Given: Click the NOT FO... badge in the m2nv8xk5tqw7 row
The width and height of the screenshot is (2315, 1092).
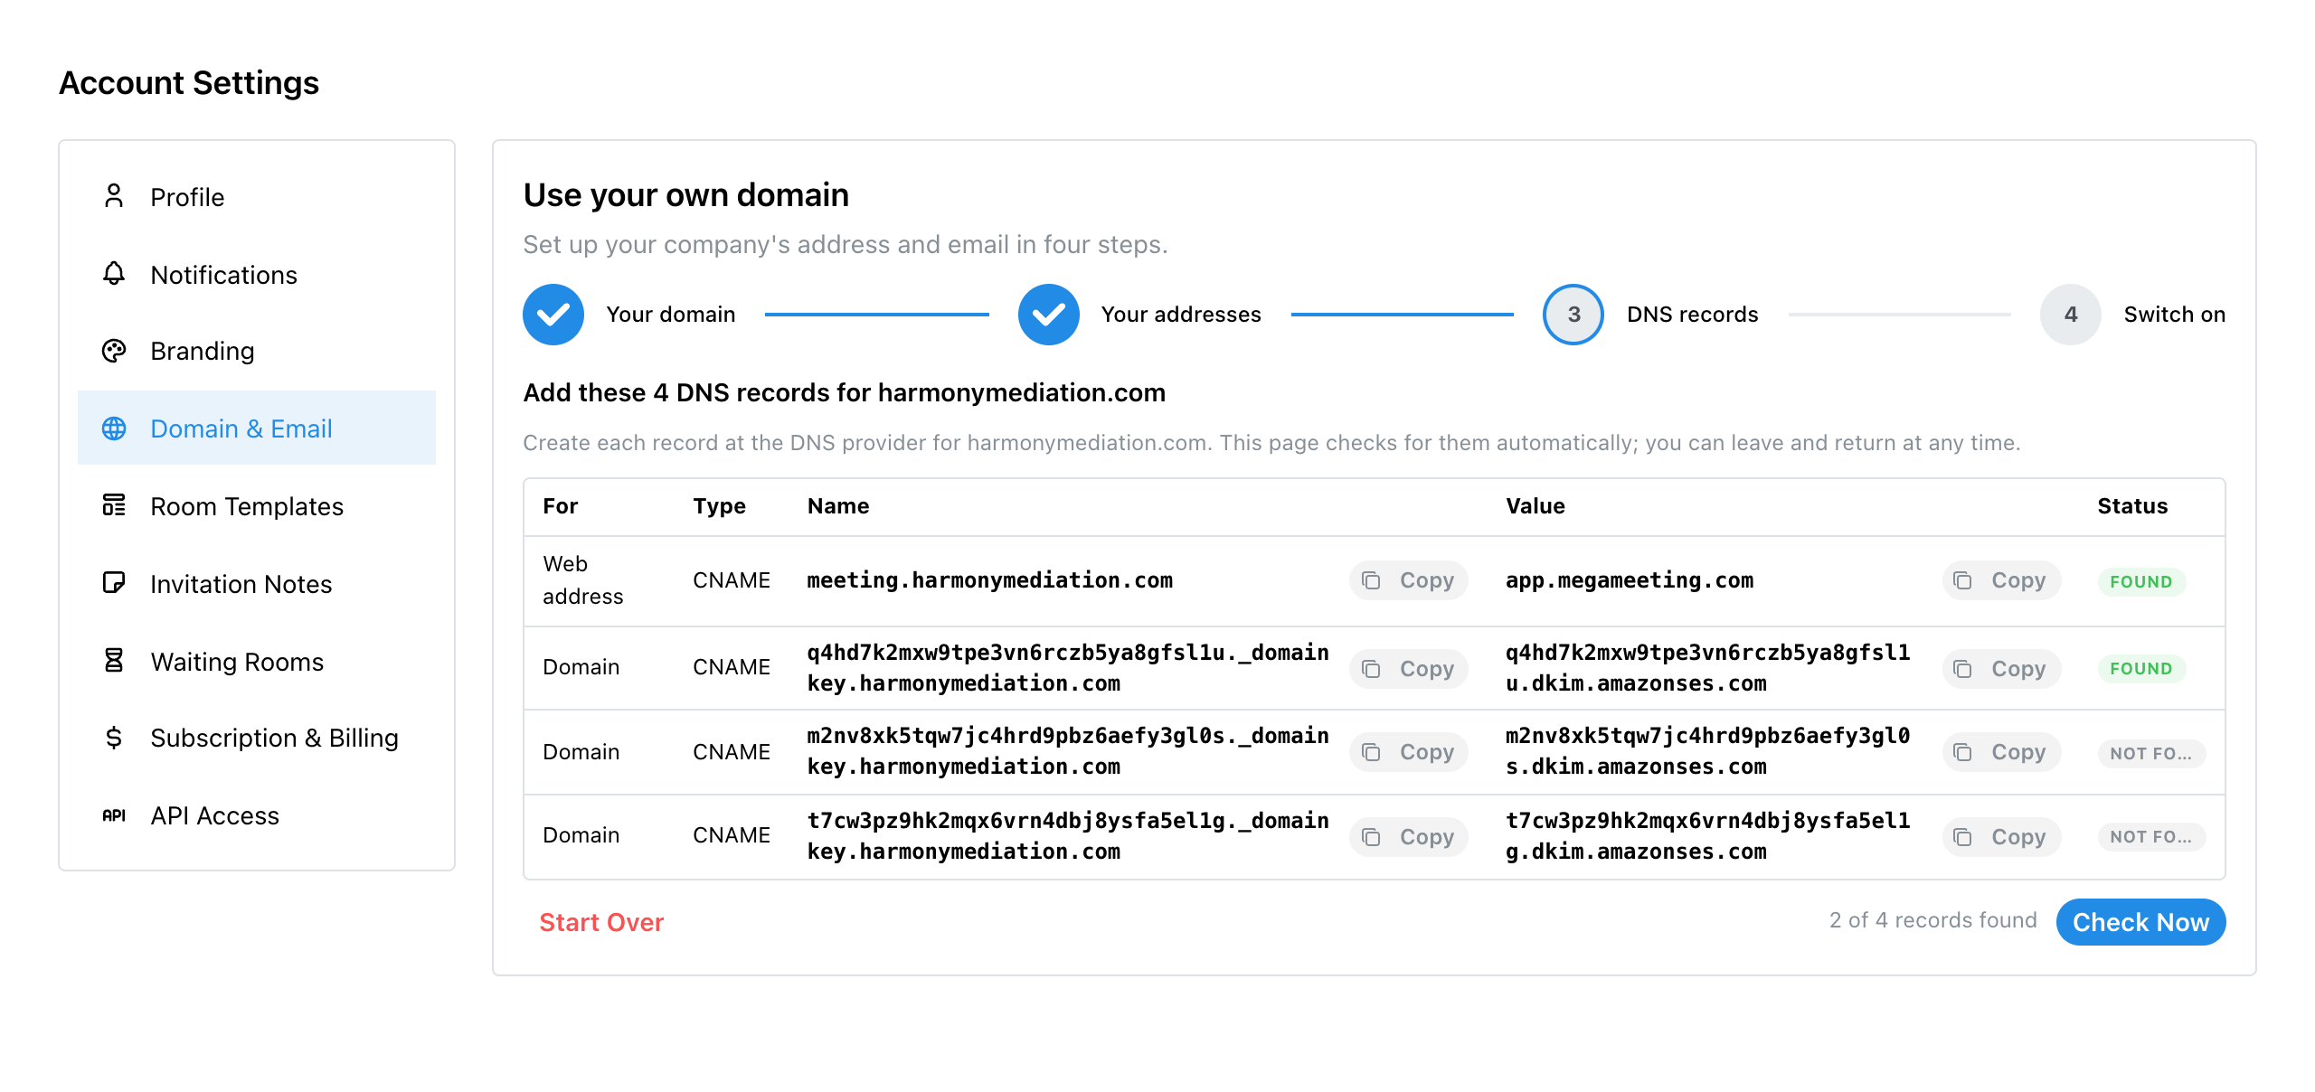Looking at the screenshot, I should click(2151, 754).
